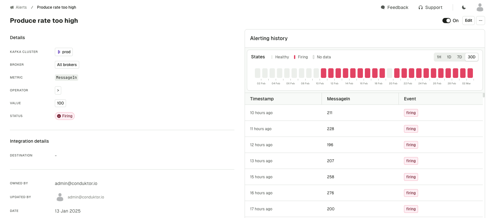Click the Timestamp column header
This screenshot has width=487, height=218.
click(x=283, y=99)
